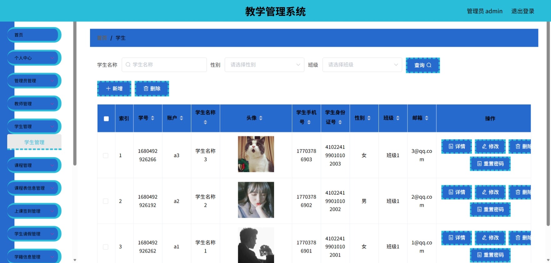Click the batch 删除 button above table
This screenshot has width=551, height=263.
point(152,88)
